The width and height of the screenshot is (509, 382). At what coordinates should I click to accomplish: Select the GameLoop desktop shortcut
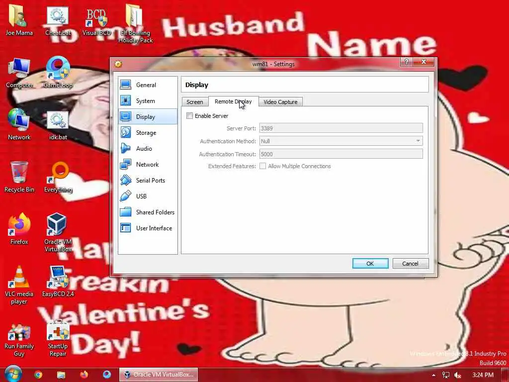pos(58,73)
